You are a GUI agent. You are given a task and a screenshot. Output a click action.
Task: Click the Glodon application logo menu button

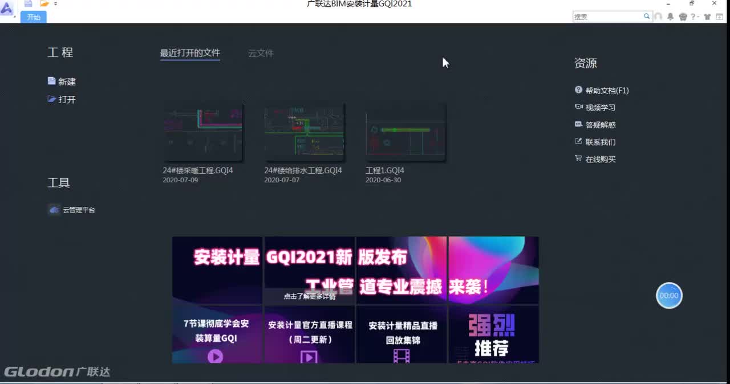7,9
